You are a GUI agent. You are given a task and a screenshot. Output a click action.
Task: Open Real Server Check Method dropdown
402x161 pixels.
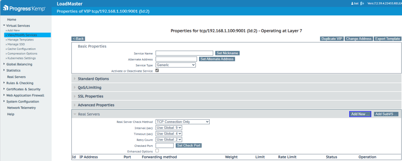183,122
